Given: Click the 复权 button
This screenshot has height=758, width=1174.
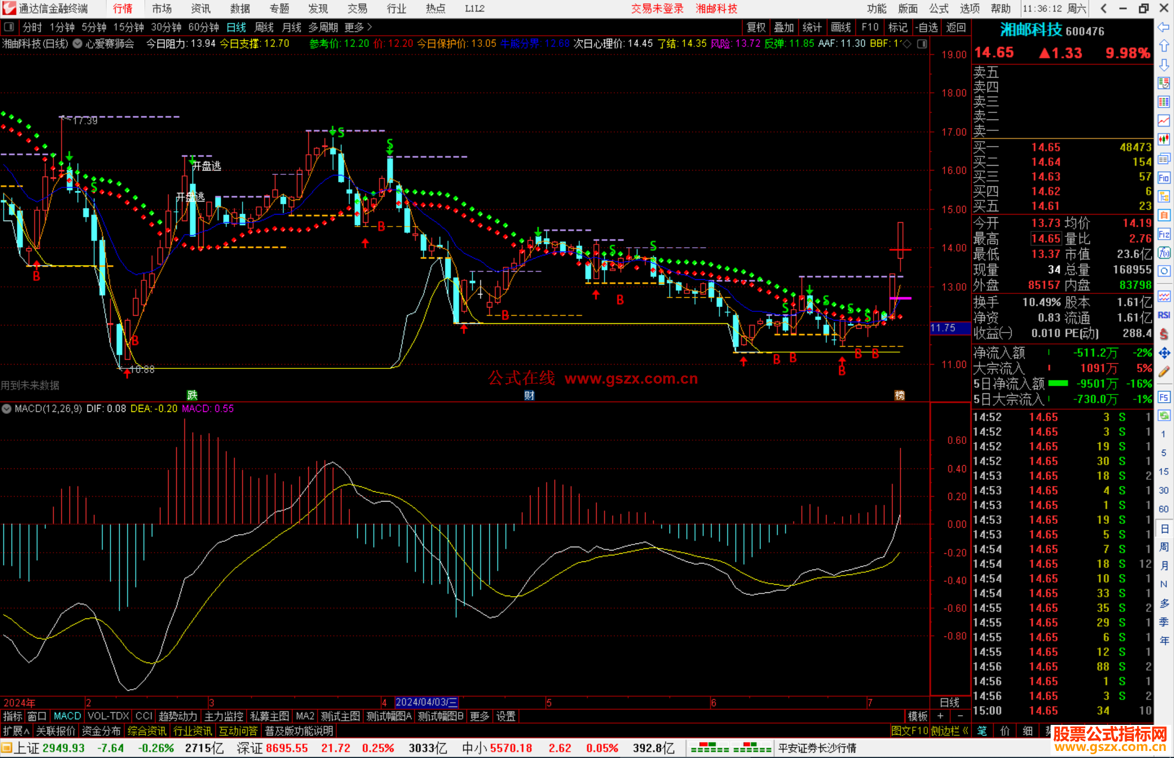Looking at the screenshot, I should [756, 27].
